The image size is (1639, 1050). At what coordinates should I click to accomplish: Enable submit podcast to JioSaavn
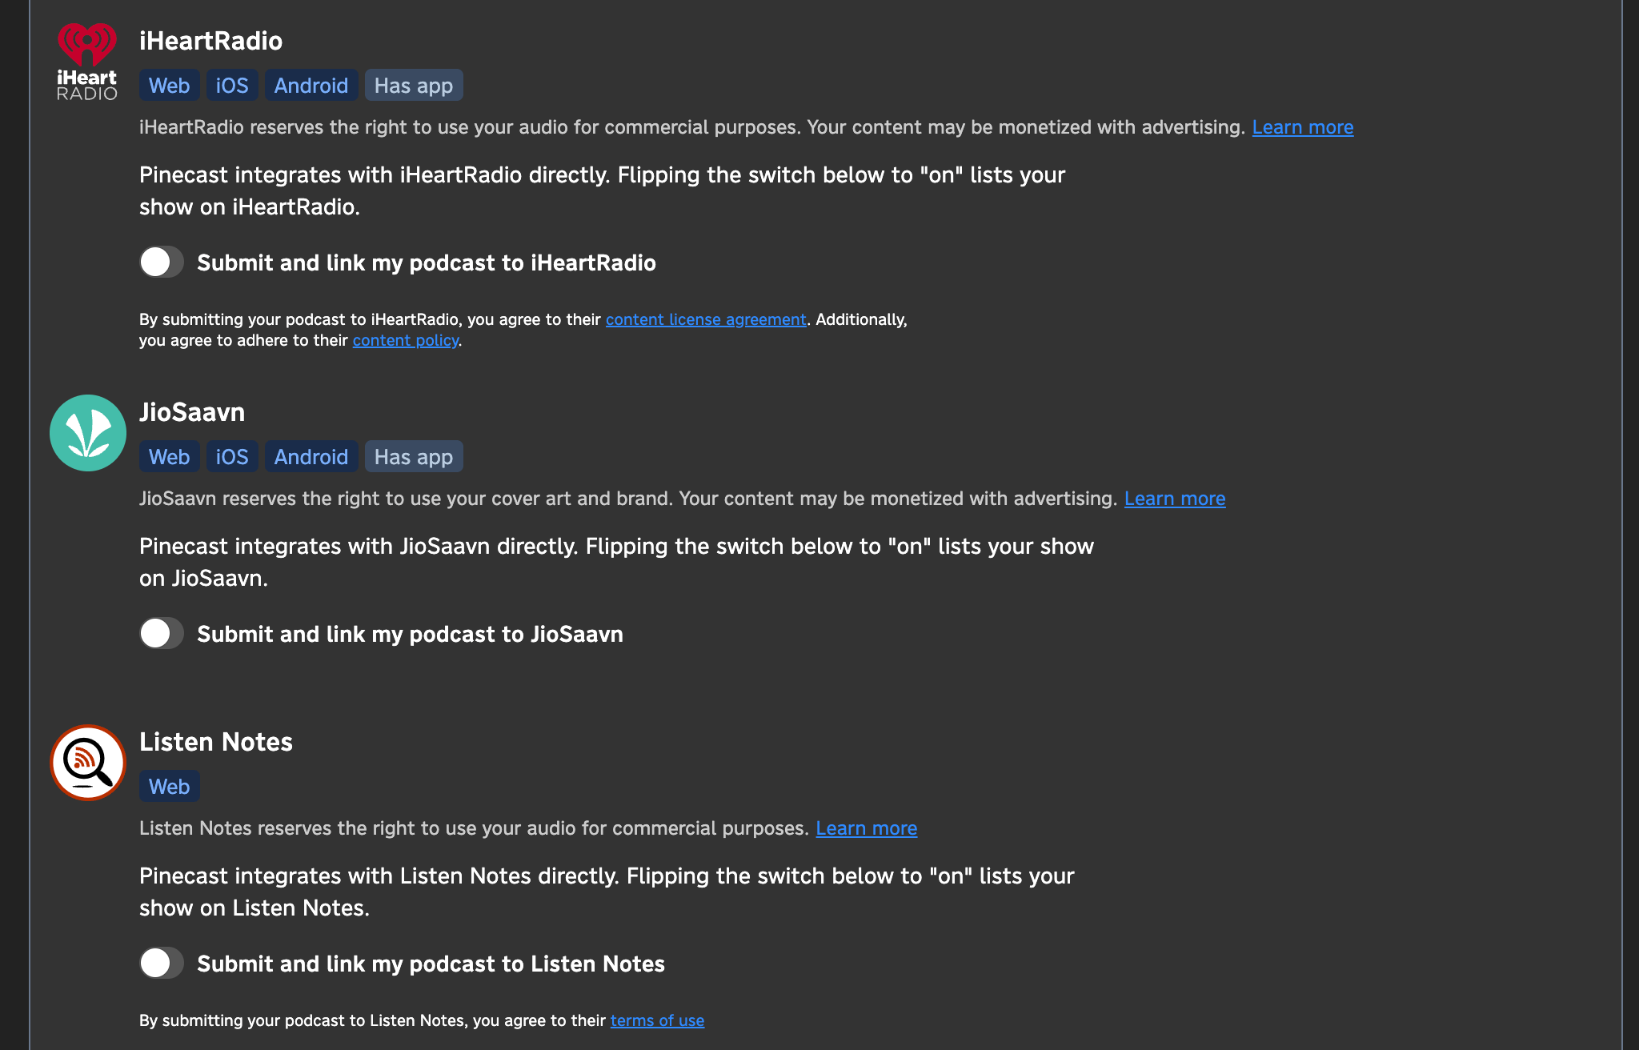coord(162,635)
